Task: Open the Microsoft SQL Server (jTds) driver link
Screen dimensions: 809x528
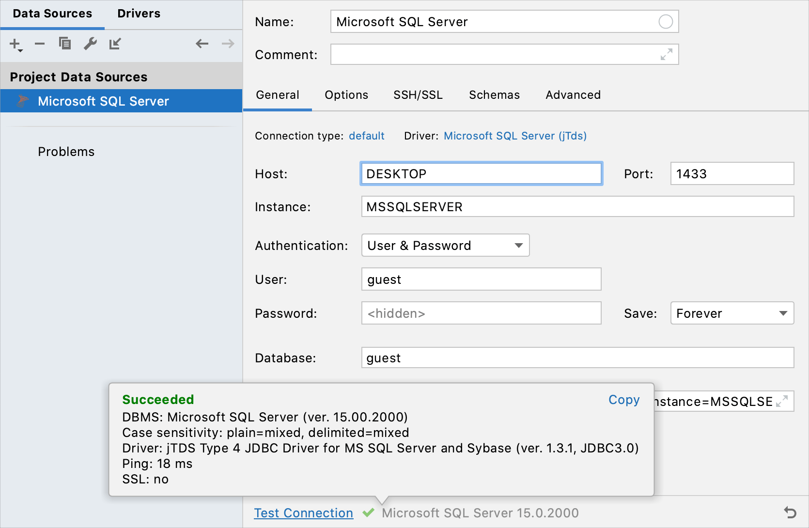Action: [514, 136]
